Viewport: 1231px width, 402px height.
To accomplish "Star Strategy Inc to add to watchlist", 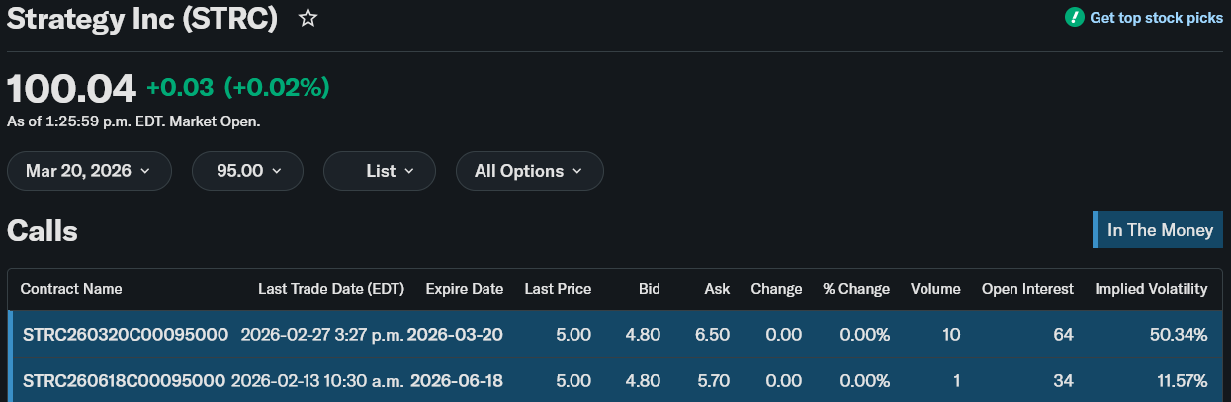I will [x=308, y=18].
